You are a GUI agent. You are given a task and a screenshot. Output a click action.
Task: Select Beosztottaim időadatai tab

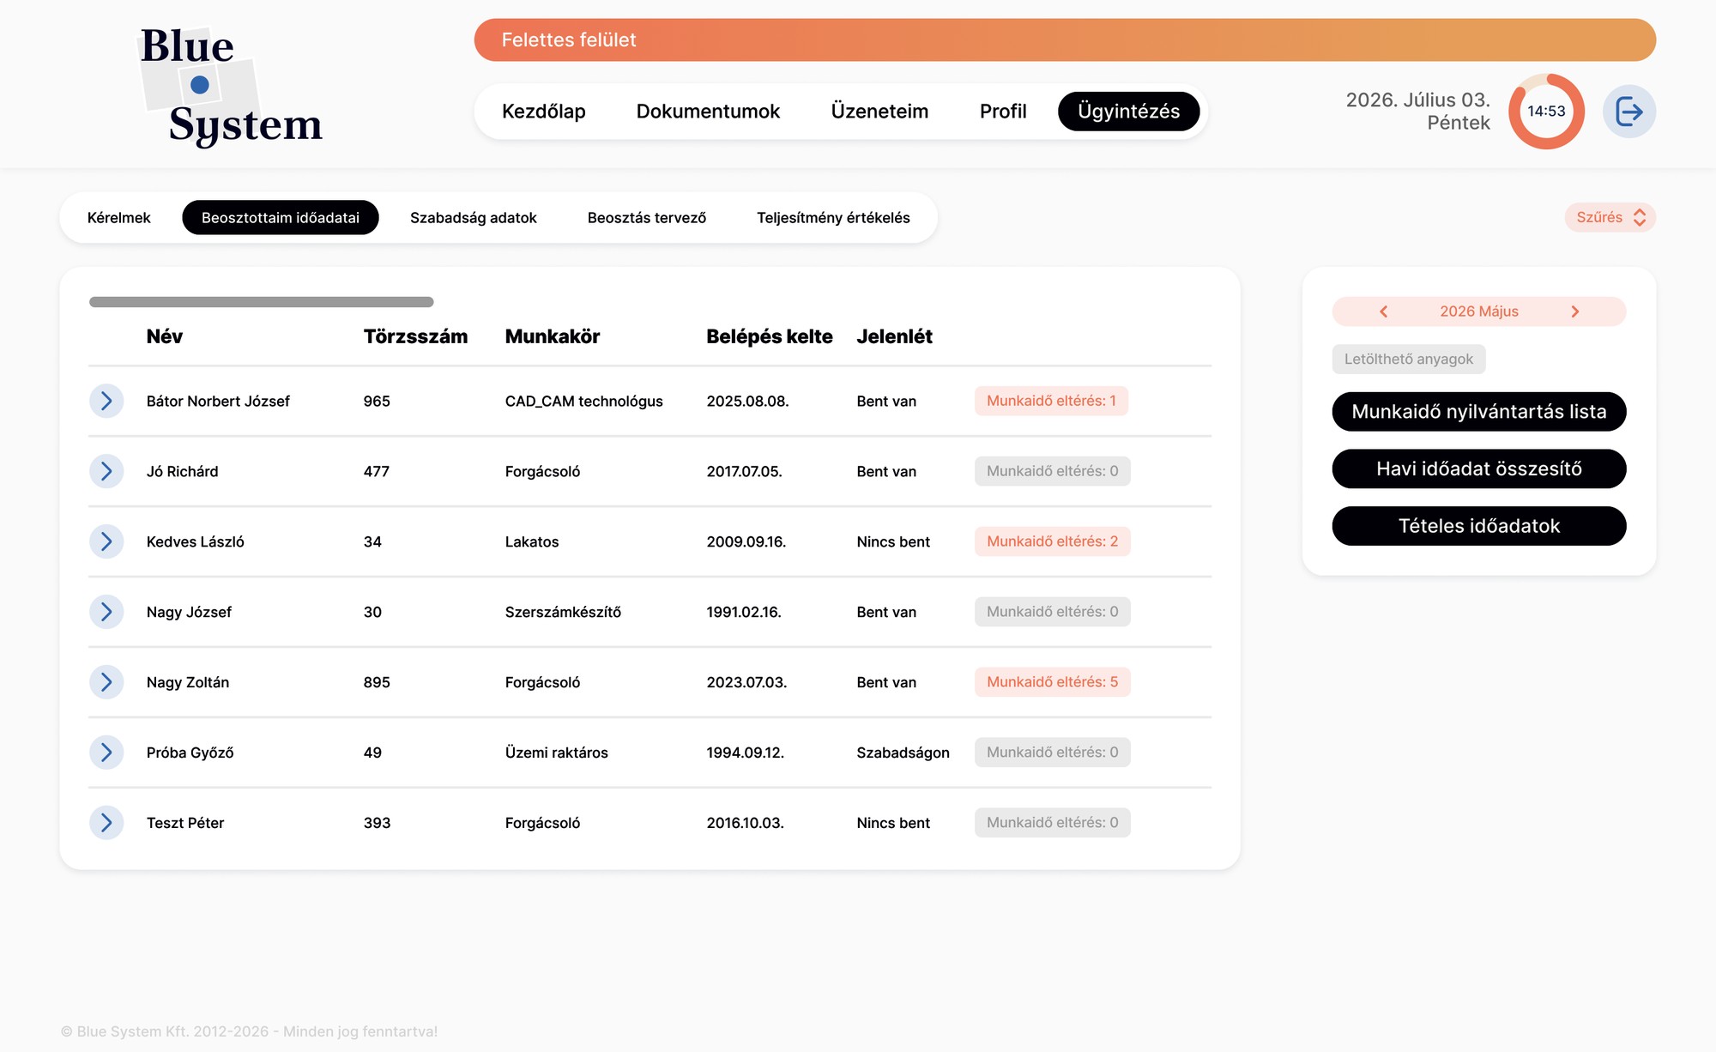point(281,217)
